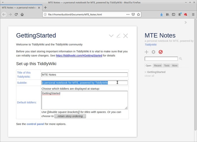Image resolution: width=197 pixels, height=142 pixels.
Task: Toggle Firefox sidebars icon
Action: pyautogui.click(x=174, y=15)
